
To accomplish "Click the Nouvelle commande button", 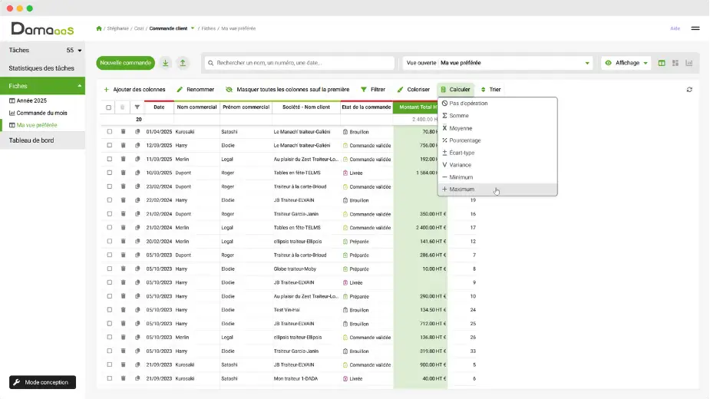I will point(125,63).
